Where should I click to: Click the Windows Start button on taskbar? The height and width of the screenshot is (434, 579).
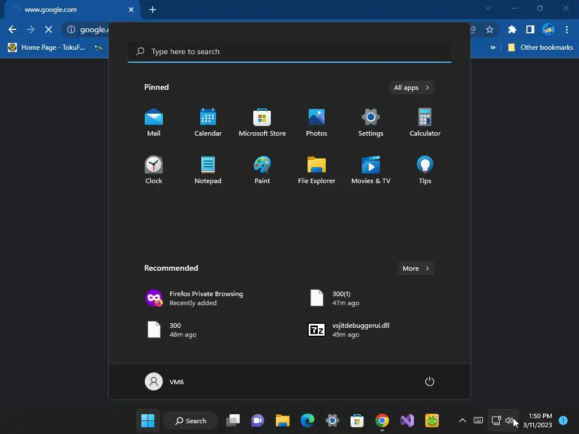click(148, 420)
